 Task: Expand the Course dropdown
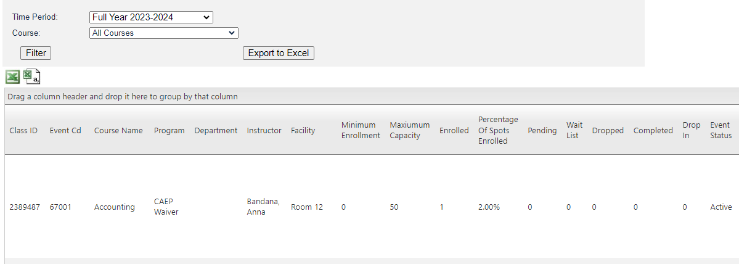[x=163, y=33]
